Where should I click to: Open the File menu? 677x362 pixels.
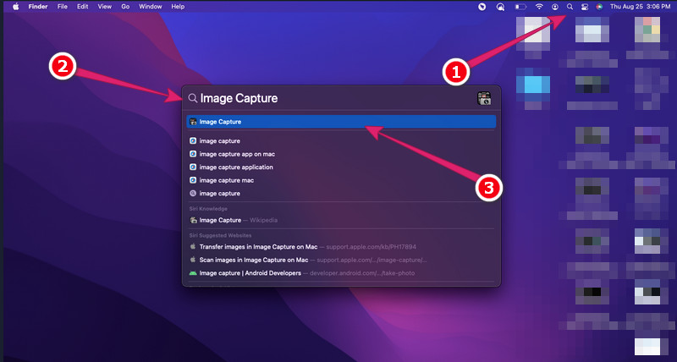click(x=62, y=7)
